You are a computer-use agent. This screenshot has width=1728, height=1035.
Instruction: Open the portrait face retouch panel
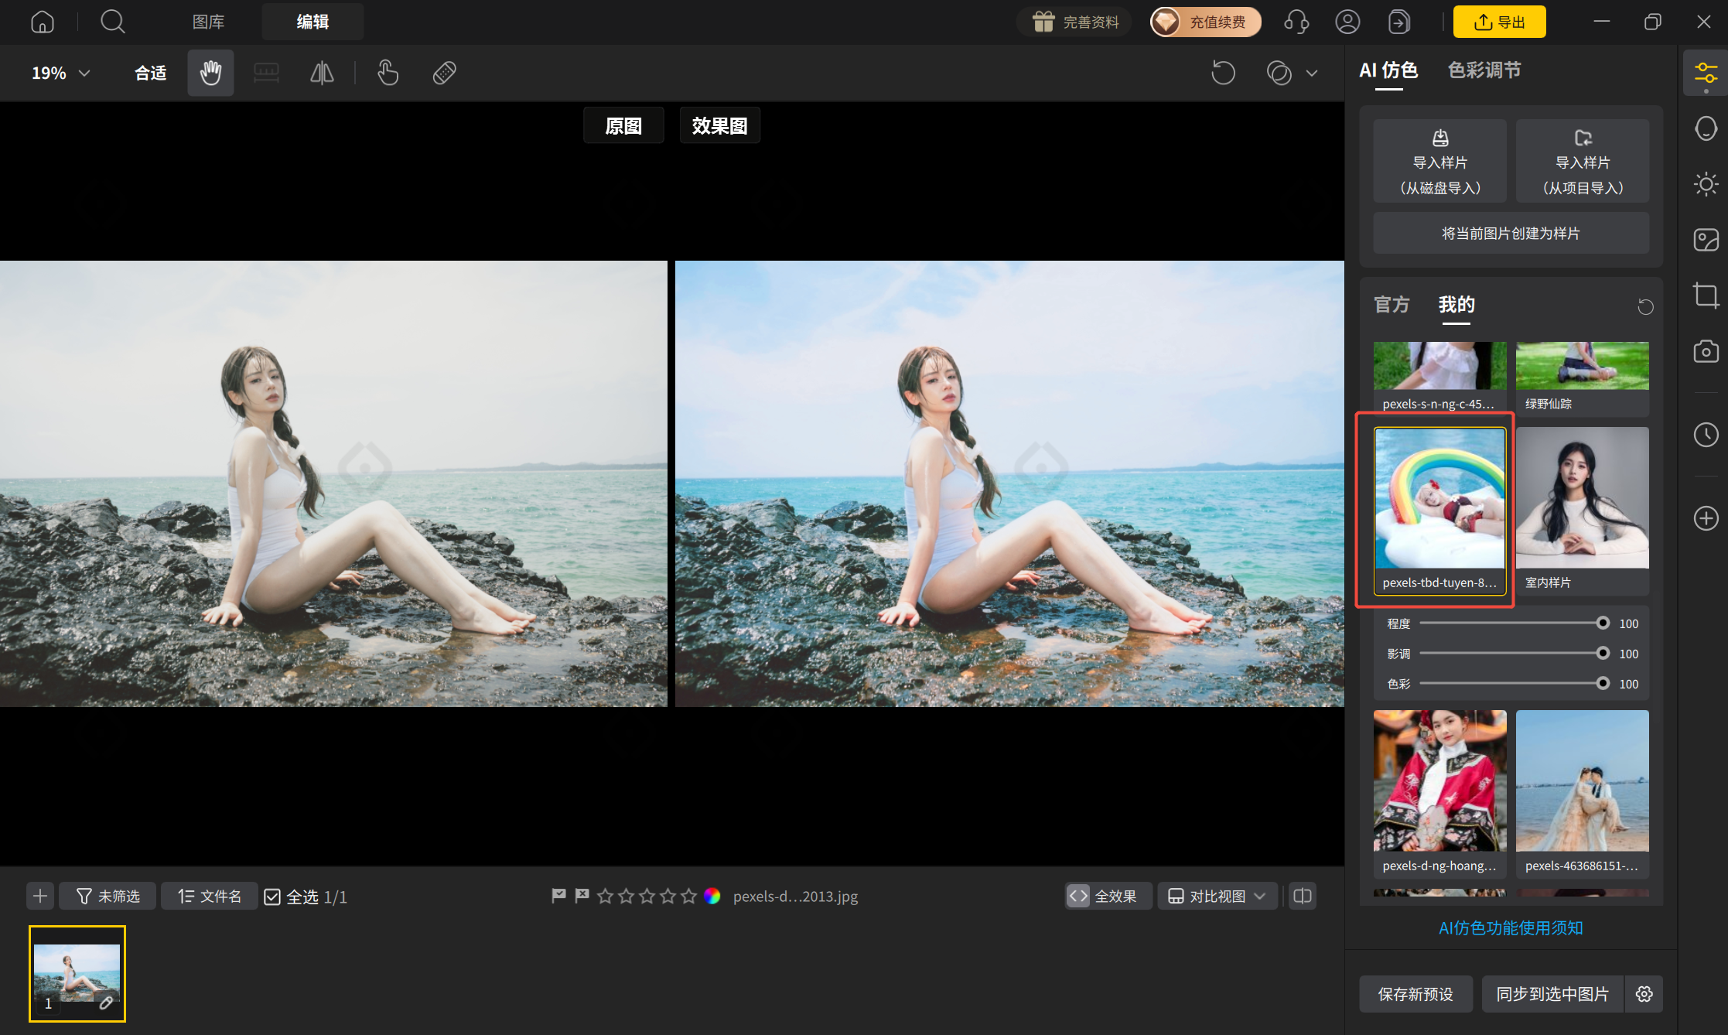point(1706,128)
